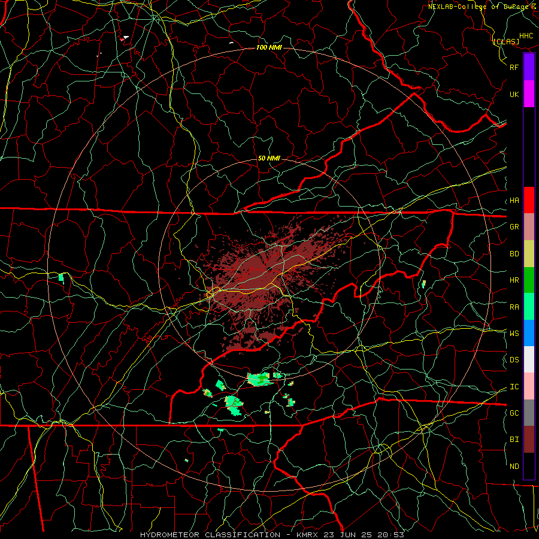The height and width of the screenshot is (539, 539).
Task: Click the "HHC" product code text
Action: (526, 36)
